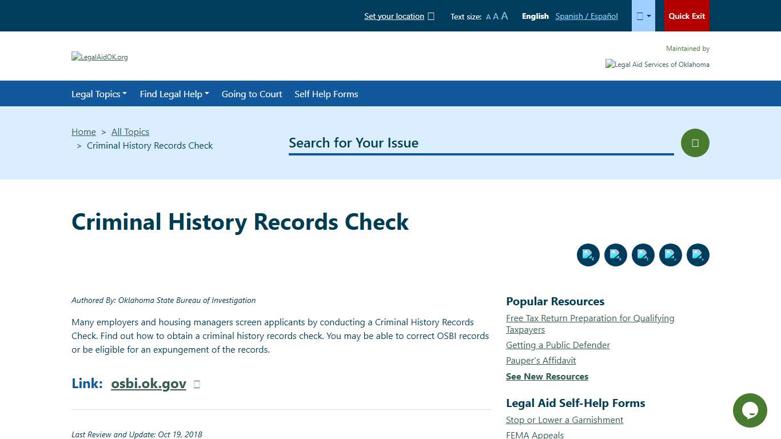The width and height of the screenshot is (781, 439).
Task: Click the middle social share icon under the heading
Action: point(643,255)
